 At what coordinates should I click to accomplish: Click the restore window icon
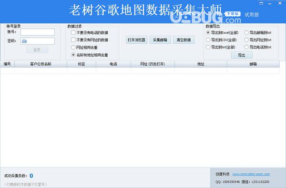(x=261, y=3)
